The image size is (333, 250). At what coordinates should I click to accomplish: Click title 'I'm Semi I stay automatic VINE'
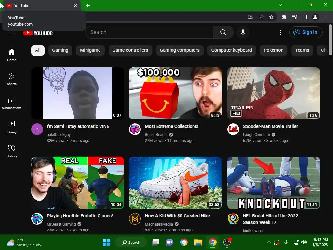click(78, 126)
